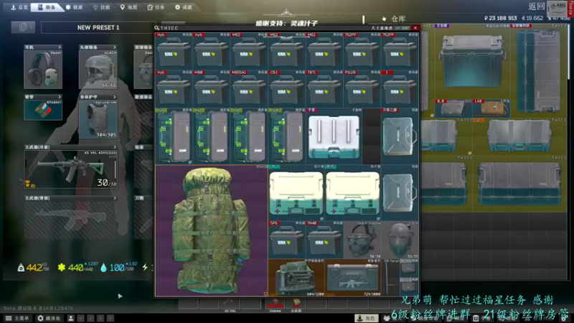Viewport: 574px width, 323px height.
Task: Close the THICC container window
Action: 415,28
